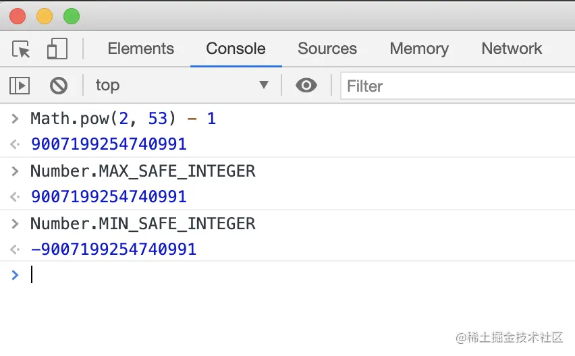575x356 pixels.
Task: Open live expression with the eye icon
Action: [306, 86]
